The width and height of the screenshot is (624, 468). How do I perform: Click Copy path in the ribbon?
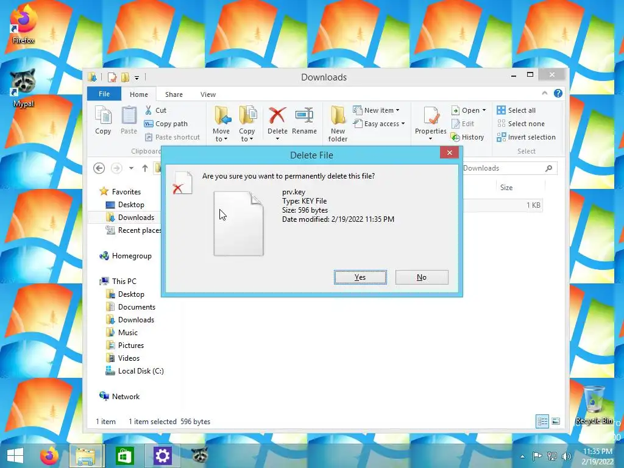tap(166, 124)
